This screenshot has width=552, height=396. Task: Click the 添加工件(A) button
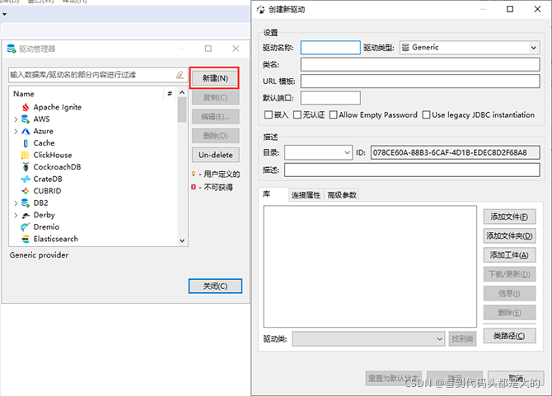point(509,255)
